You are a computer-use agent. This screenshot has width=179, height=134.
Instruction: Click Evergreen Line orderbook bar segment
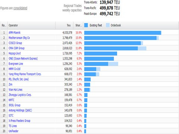pos(113,64)
